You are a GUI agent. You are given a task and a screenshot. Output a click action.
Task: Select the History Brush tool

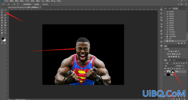click(5, 20)
